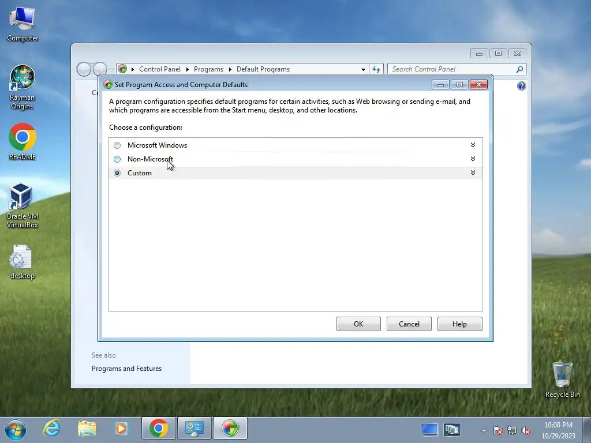Select the desktop settings file icon

point(23,262)
